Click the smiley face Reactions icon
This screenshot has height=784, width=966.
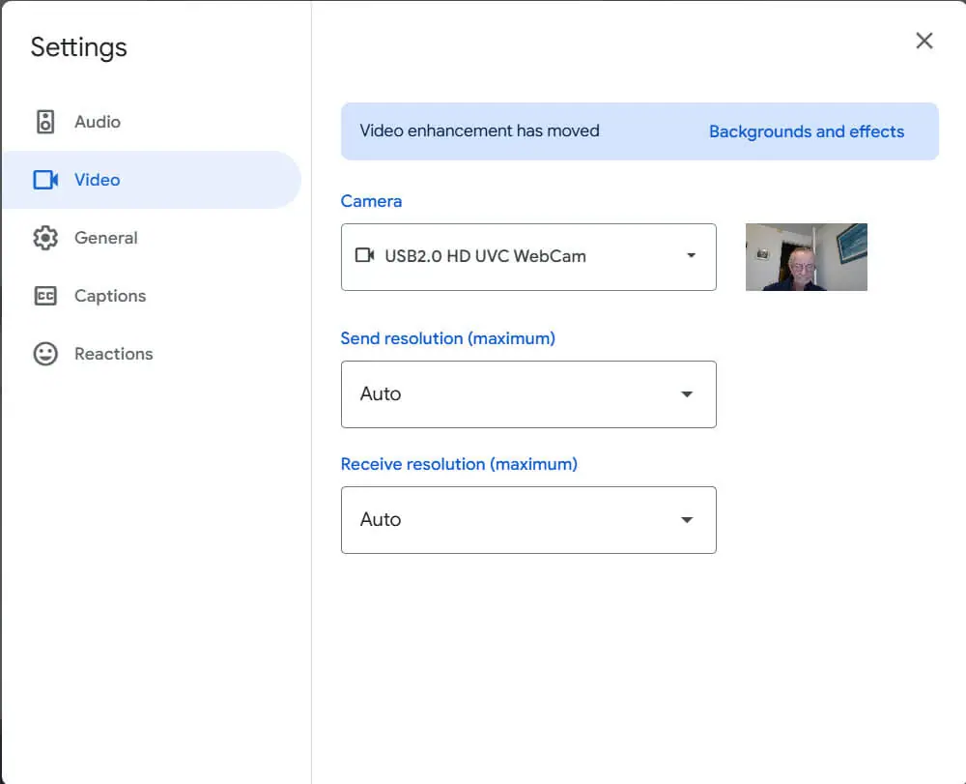coord(45,354)
